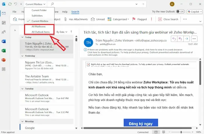The height and width of the screenshot is (134, 204).
Task: Filter search by Has Attachments
Action: 76,19
